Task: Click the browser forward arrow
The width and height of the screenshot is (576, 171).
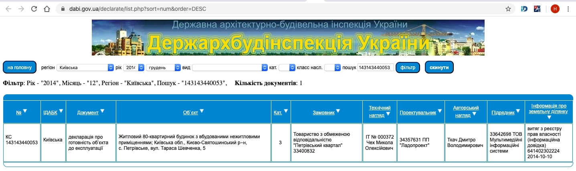Action: 21,8
